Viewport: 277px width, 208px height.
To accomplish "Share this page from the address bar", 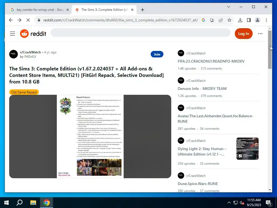I will point(221,20).
